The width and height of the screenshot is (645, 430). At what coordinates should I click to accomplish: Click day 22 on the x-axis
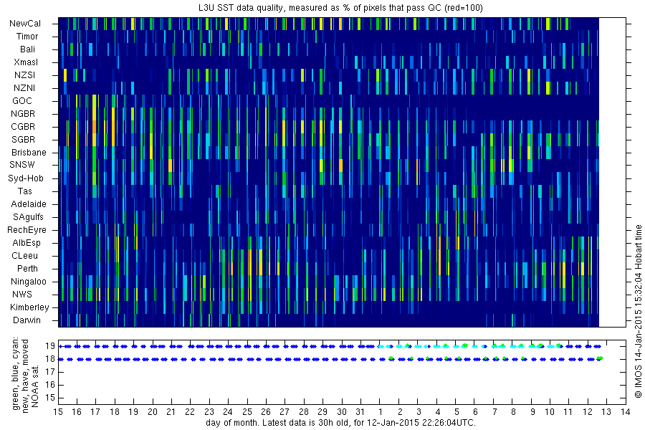pos(190,412)
